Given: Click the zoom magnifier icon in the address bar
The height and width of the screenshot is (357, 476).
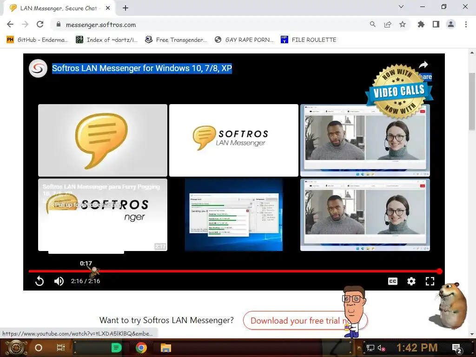Looking at the screenshot, I should click(373, 25).
